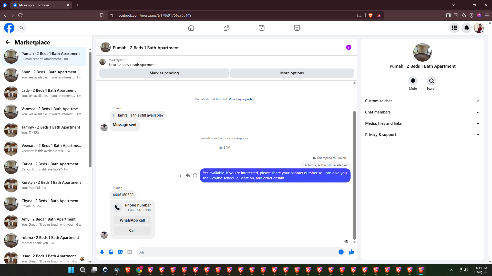The width and height of the screenshot is (492, 276).
Task: Open conversation information icon
Action: (x=349, y=47)
